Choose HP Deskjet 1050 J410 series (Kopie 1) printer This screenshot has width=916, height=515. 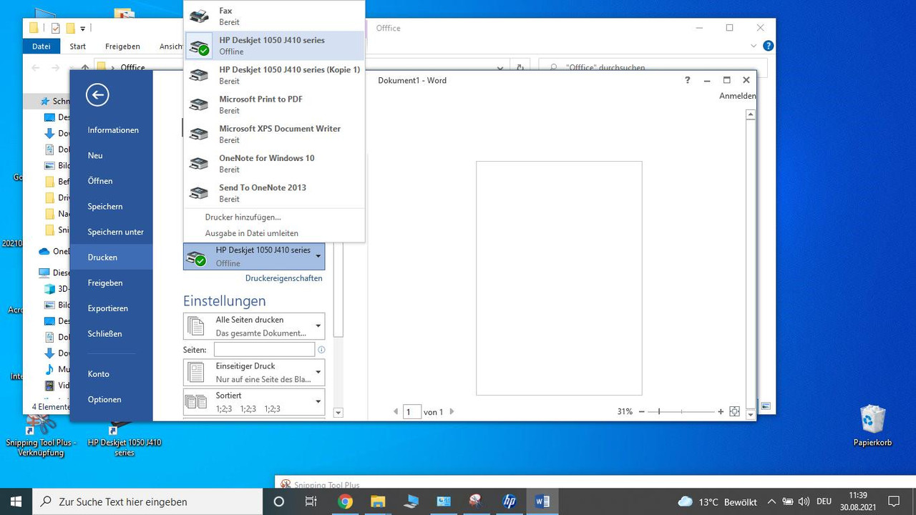tap(274, 75)
